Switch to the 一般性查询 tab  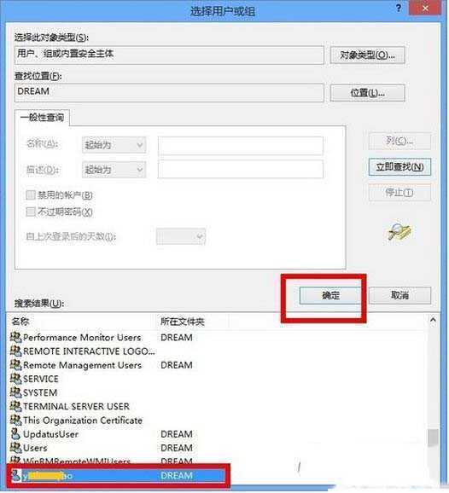coord(42,118)
